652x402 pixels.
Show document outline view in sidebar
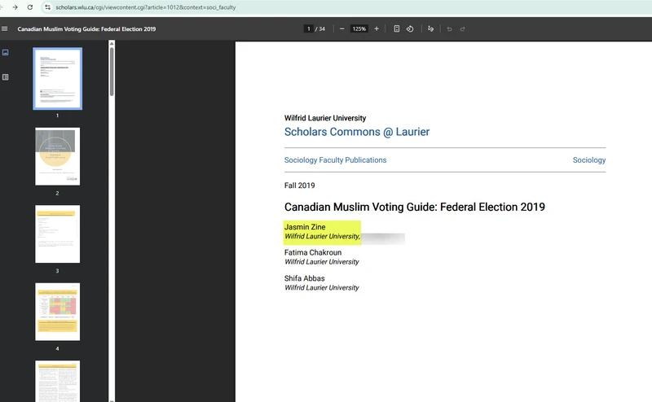6,77
